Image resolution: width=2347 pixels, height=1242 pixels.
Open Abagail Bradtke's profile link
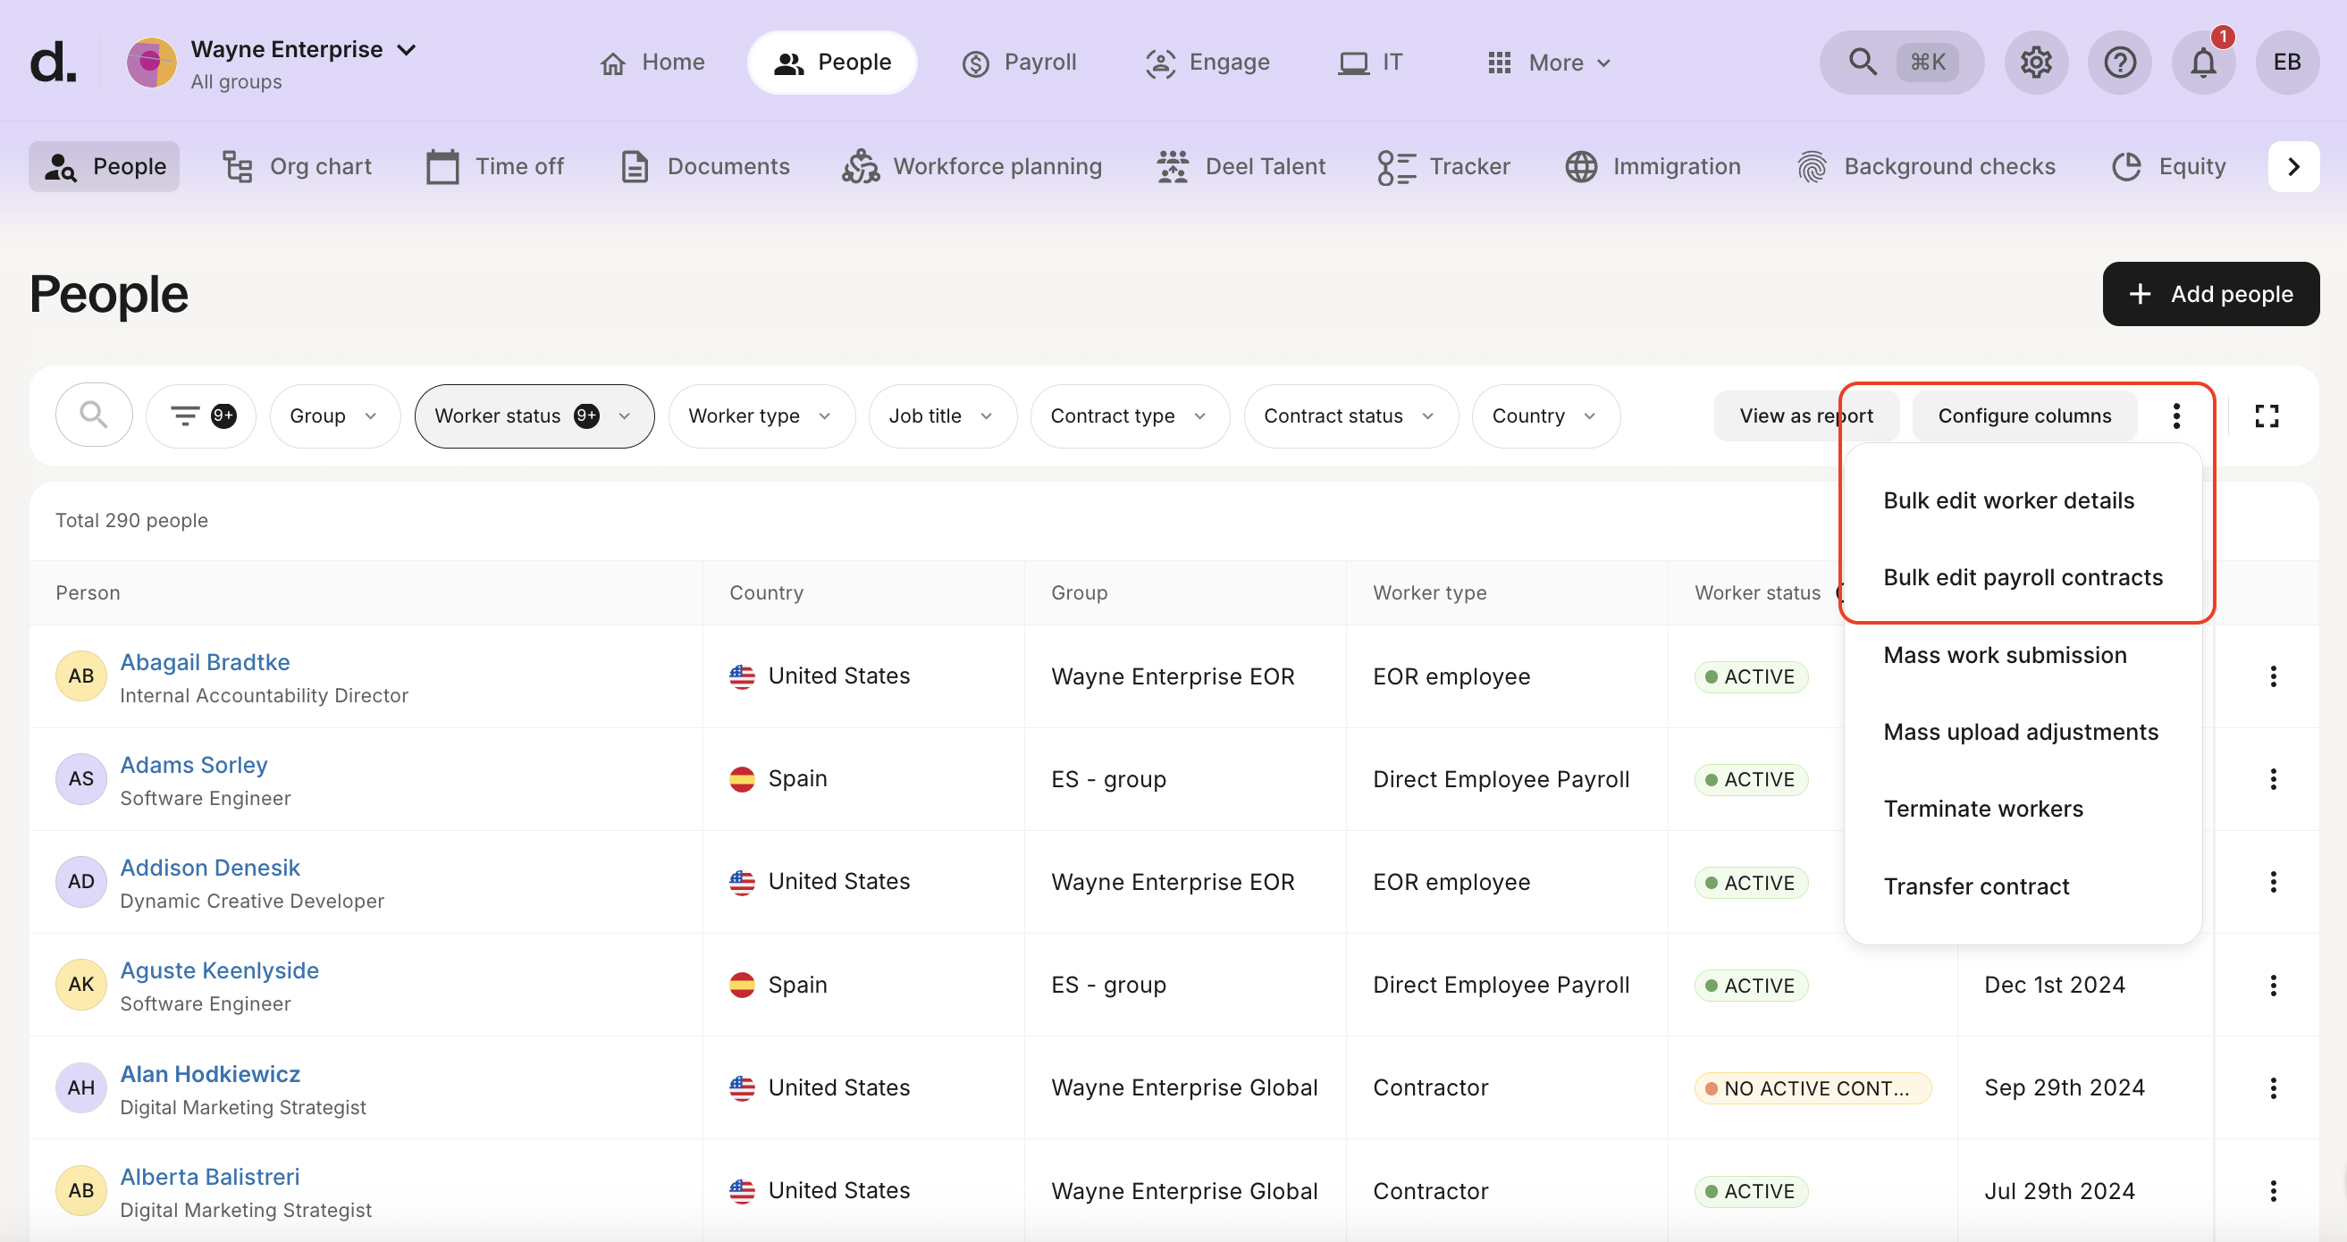(205, 662)
